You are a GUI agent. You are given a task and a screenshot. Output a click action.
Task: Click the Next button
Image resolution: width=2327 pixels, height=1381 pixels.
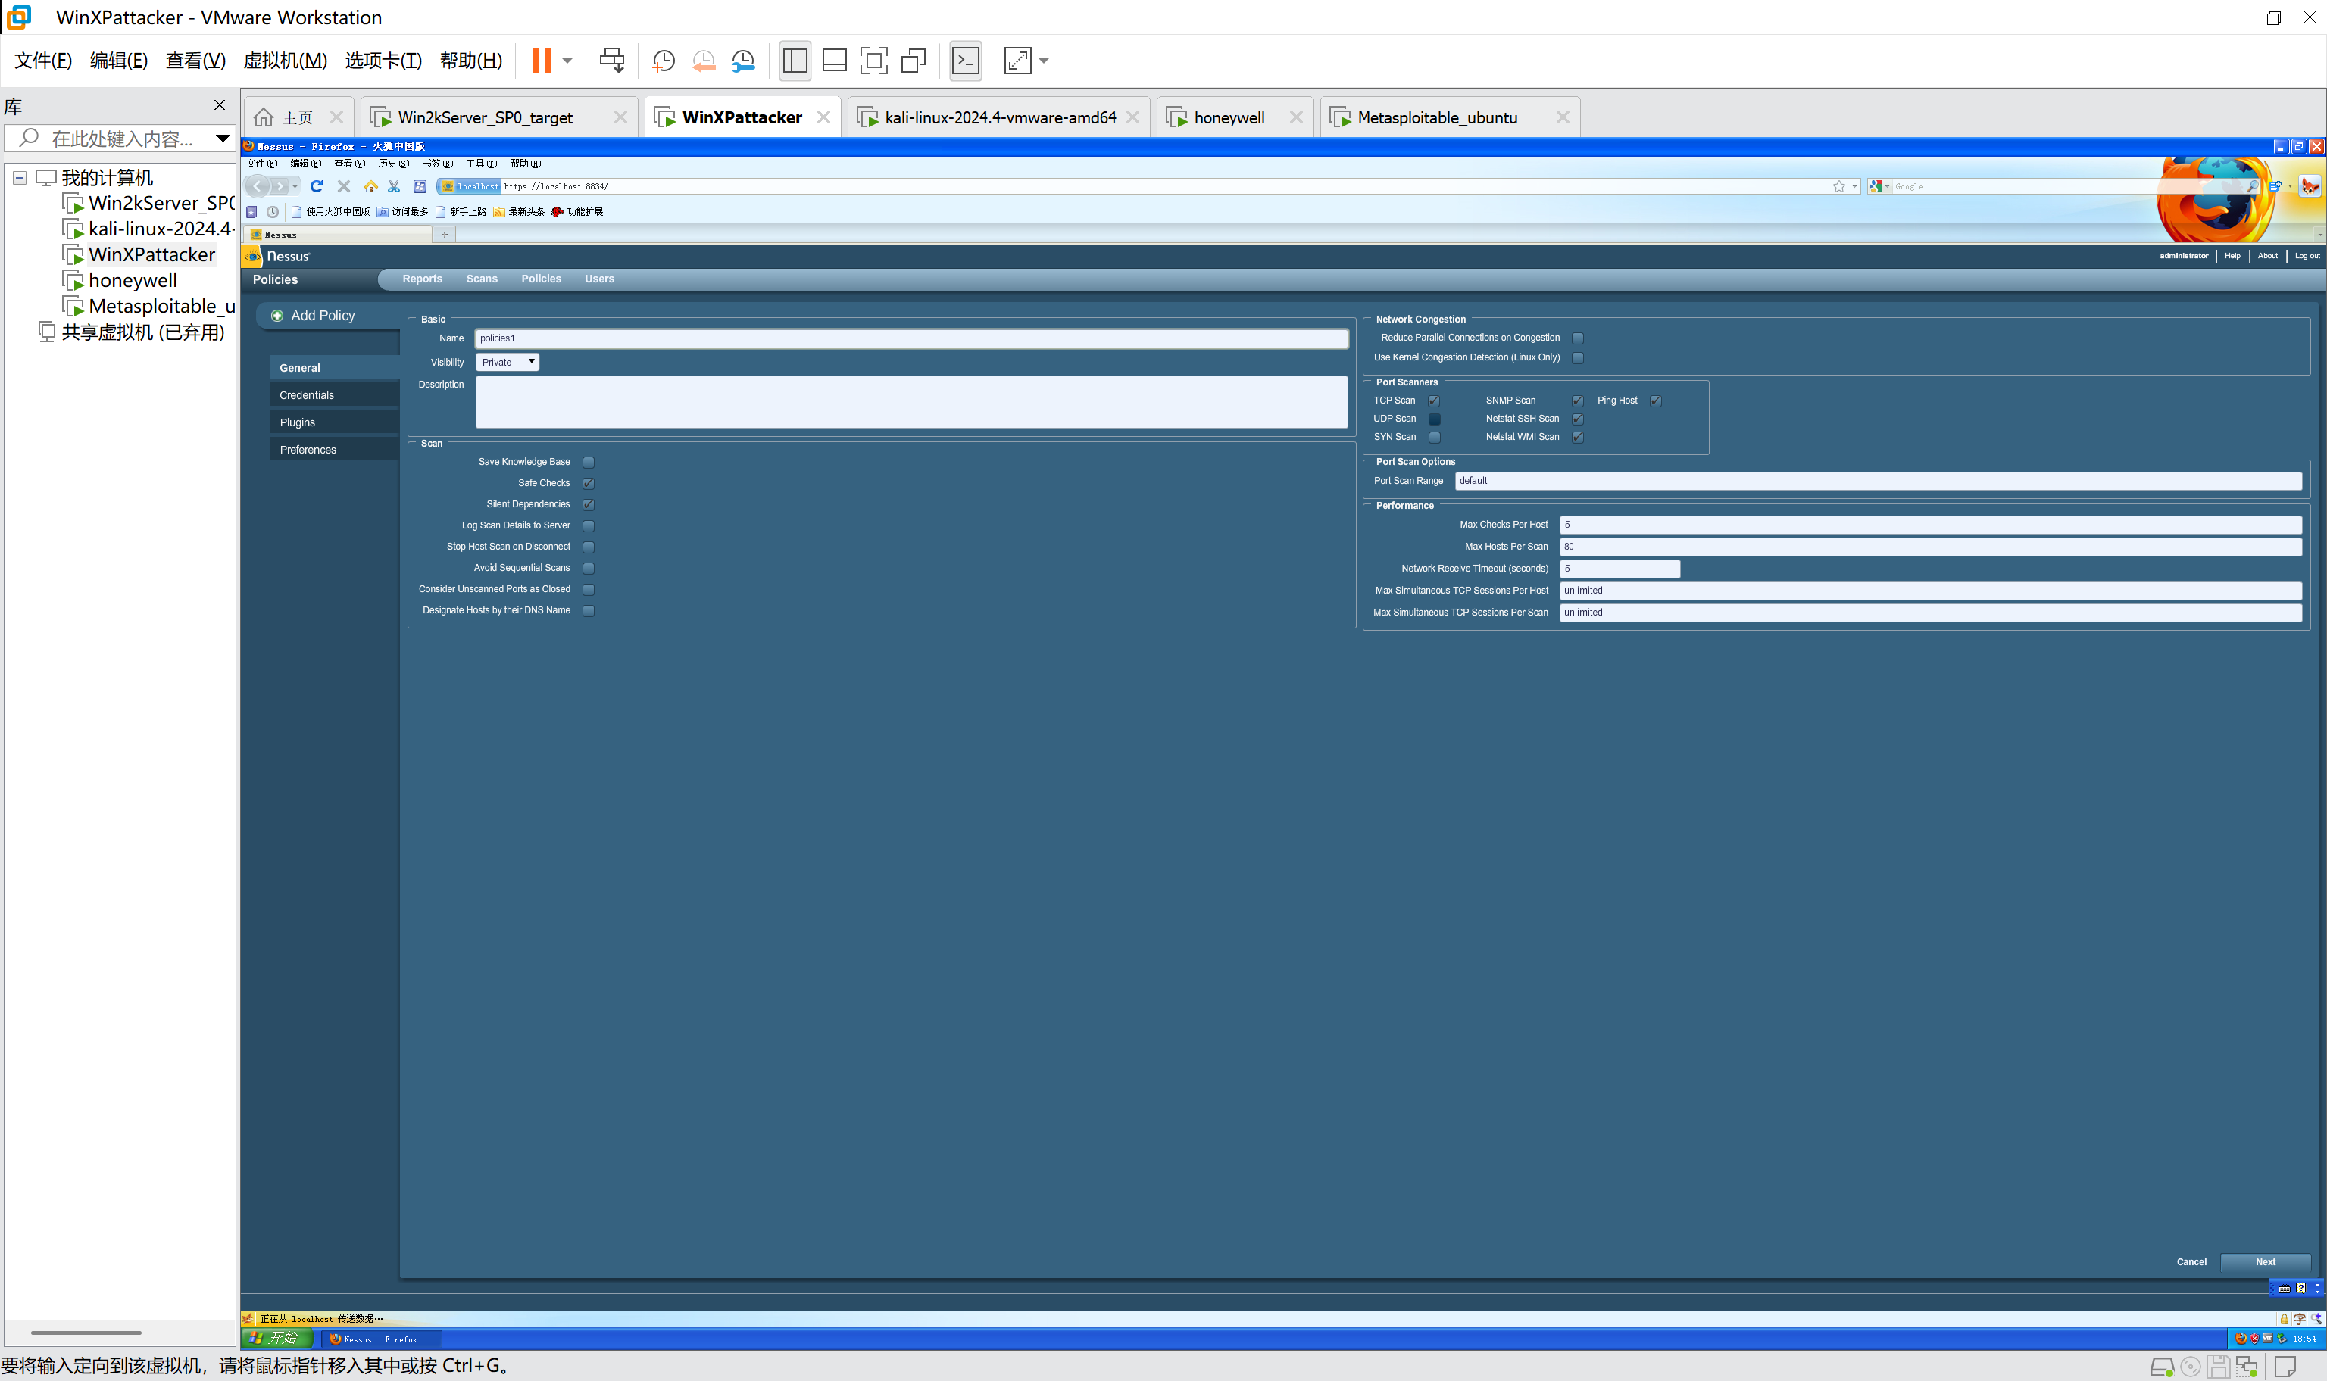tap(2265, 1262)
